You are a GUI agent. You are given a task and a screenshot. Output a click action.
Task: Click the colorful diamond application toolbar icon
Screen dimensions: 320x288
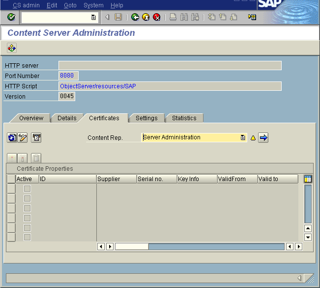tap(12, 48)
